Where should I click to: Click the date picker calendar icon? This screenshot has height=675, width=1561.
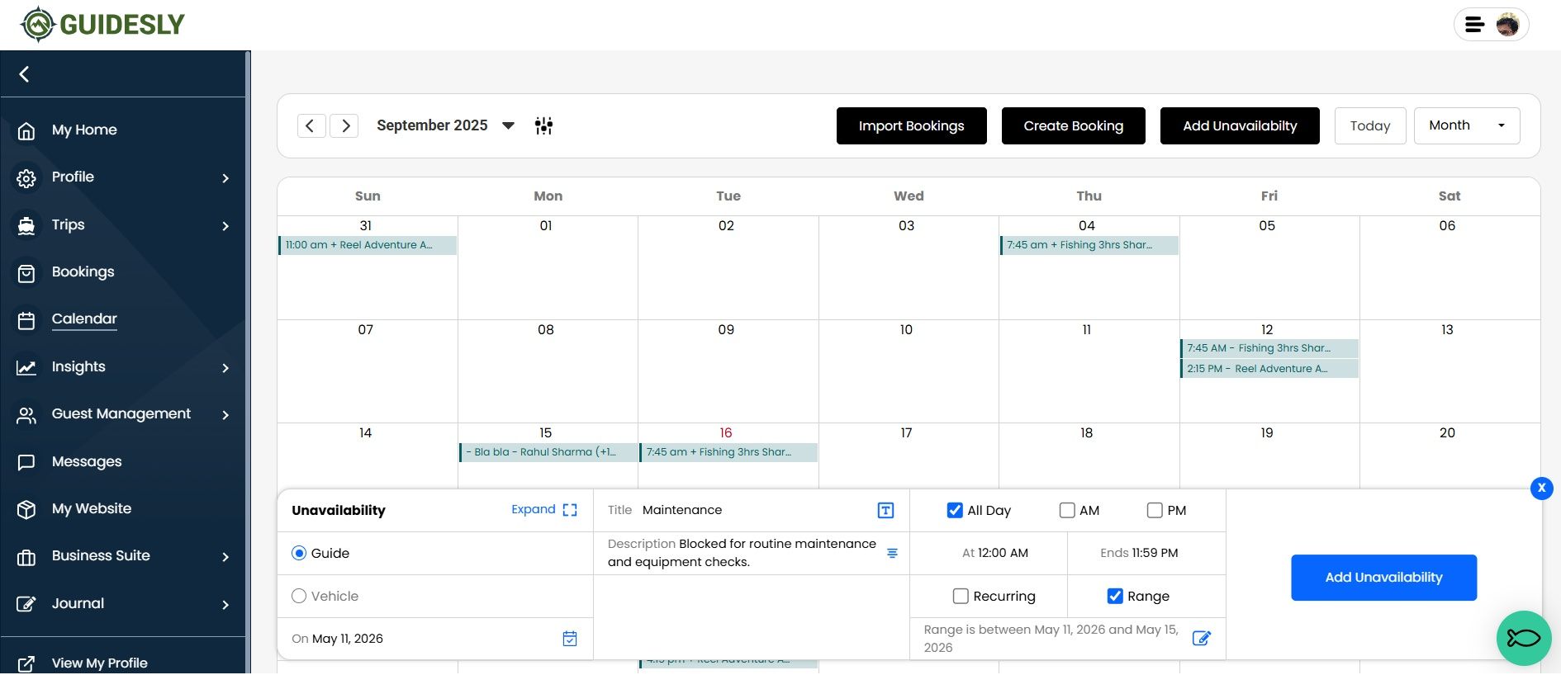(x=570, y=639)
